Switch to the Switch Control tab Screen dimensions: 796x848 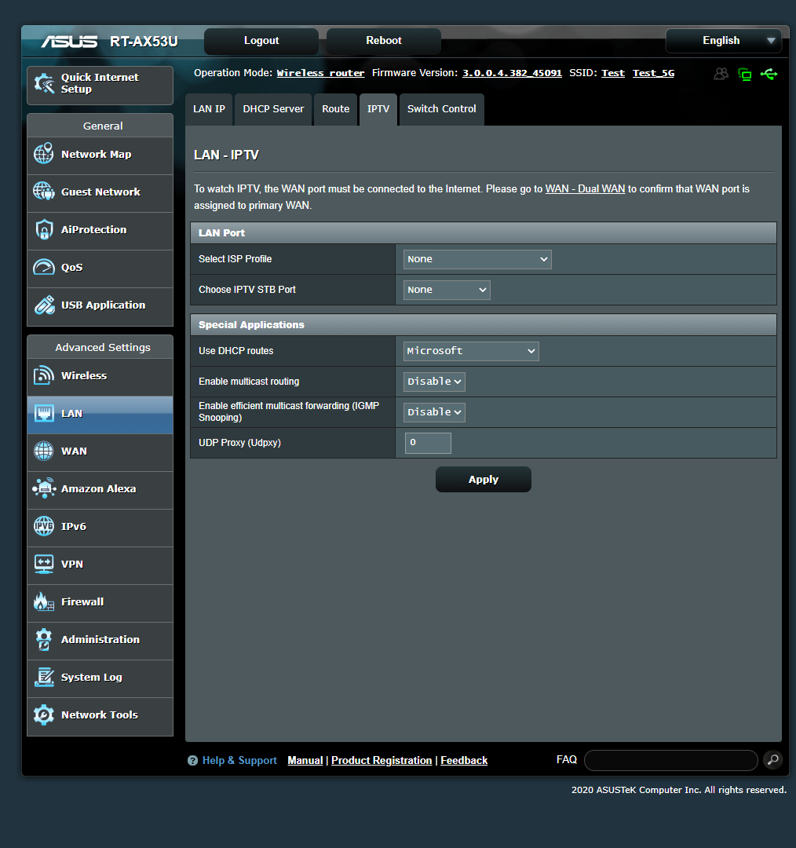(x=441, y=109)
